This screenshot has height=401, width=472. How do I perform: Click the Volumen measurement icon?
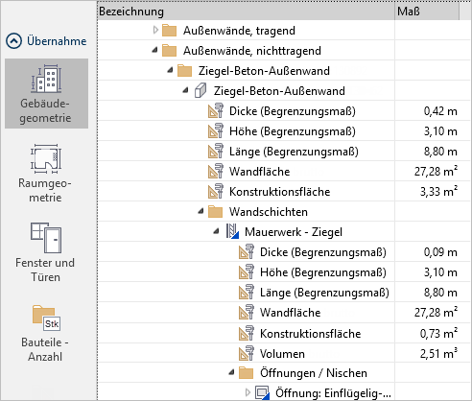[247, 353]
